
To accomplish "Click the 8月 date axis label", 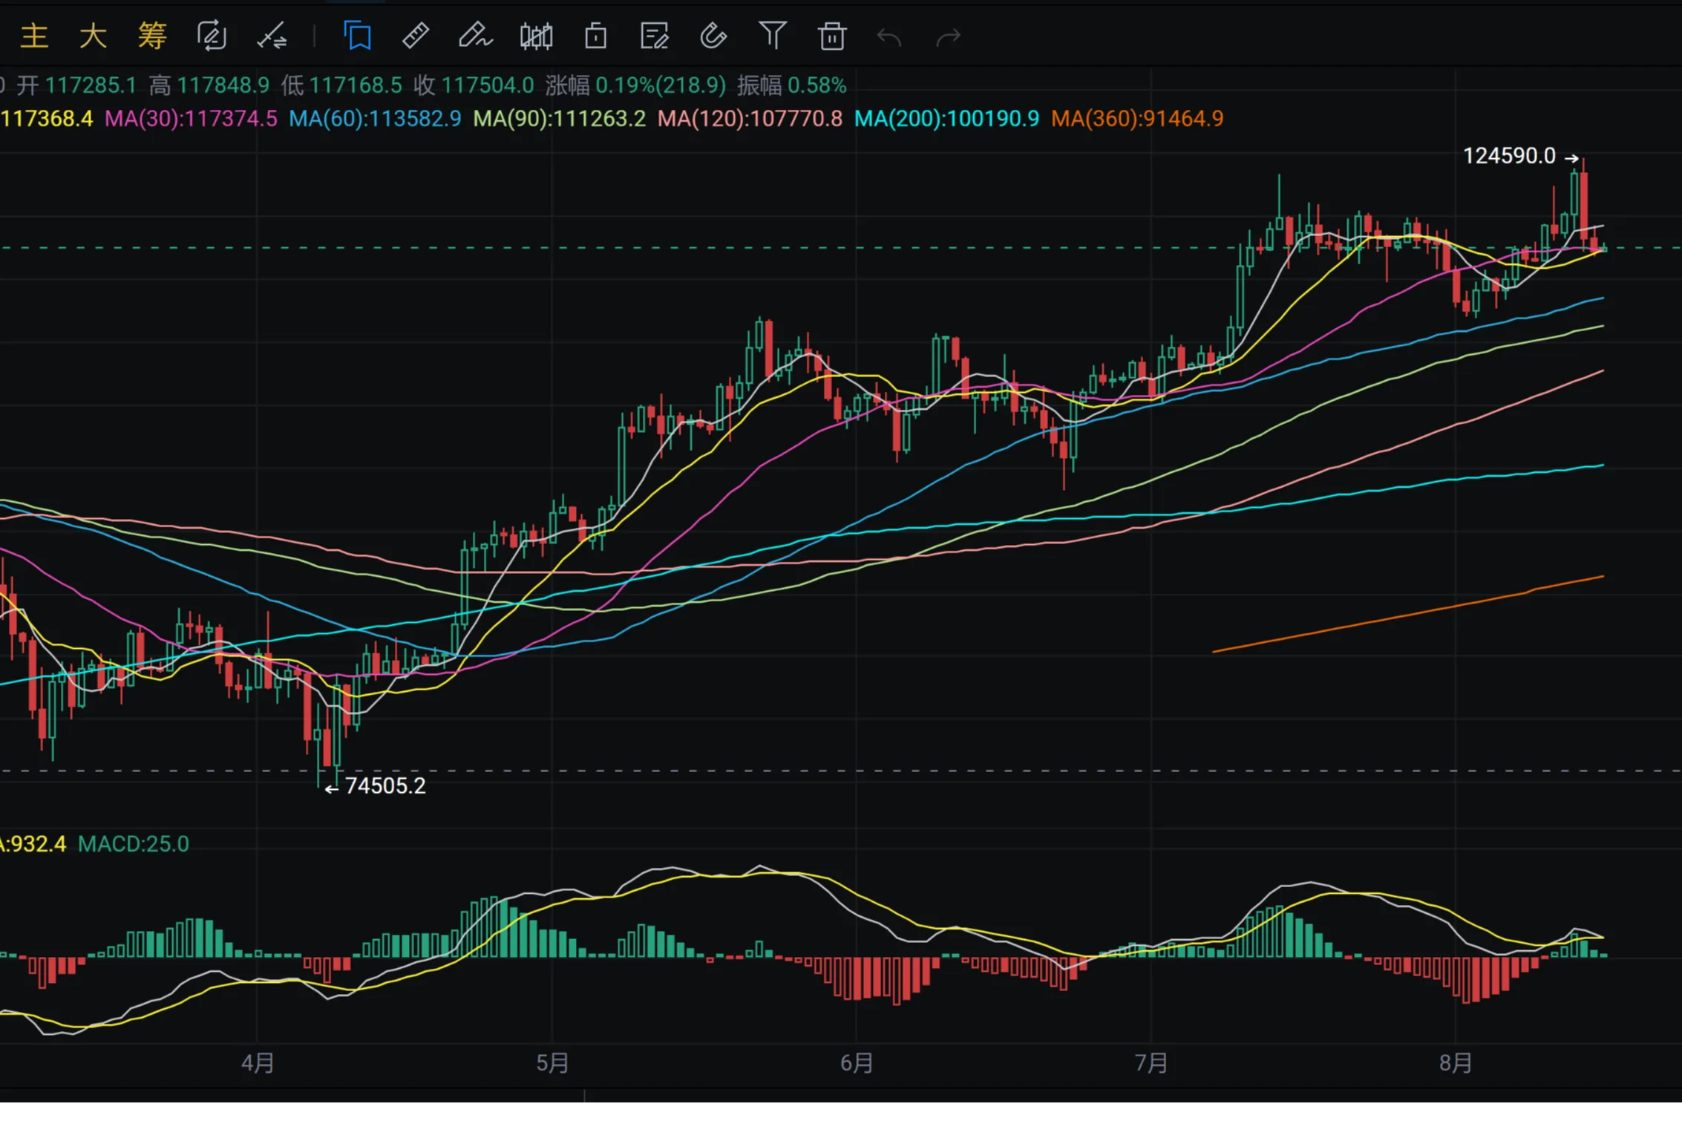I will pyautogui.click(x=1455, y=1063).
